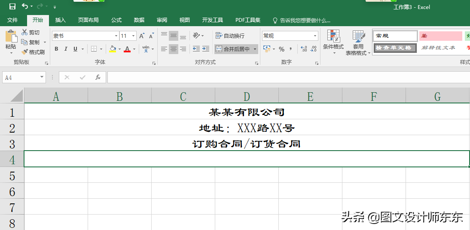The height and width of the screenshot is (230, 470).
Task: Select the 检查单元格 cell style
Action: click(395, 48)
